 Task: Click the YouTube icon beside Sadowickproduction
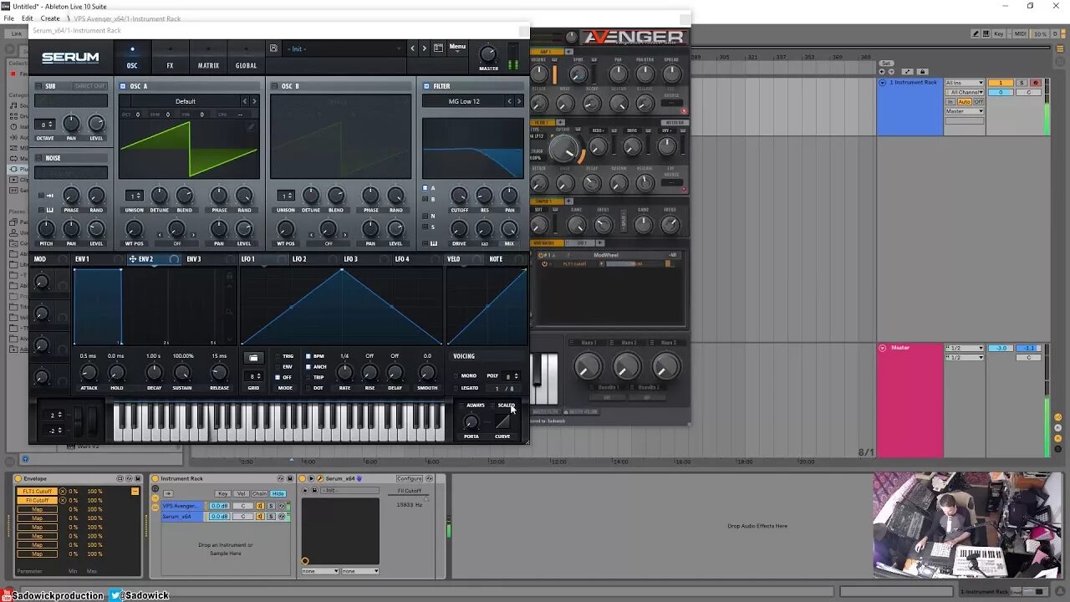tap(6, 596)
